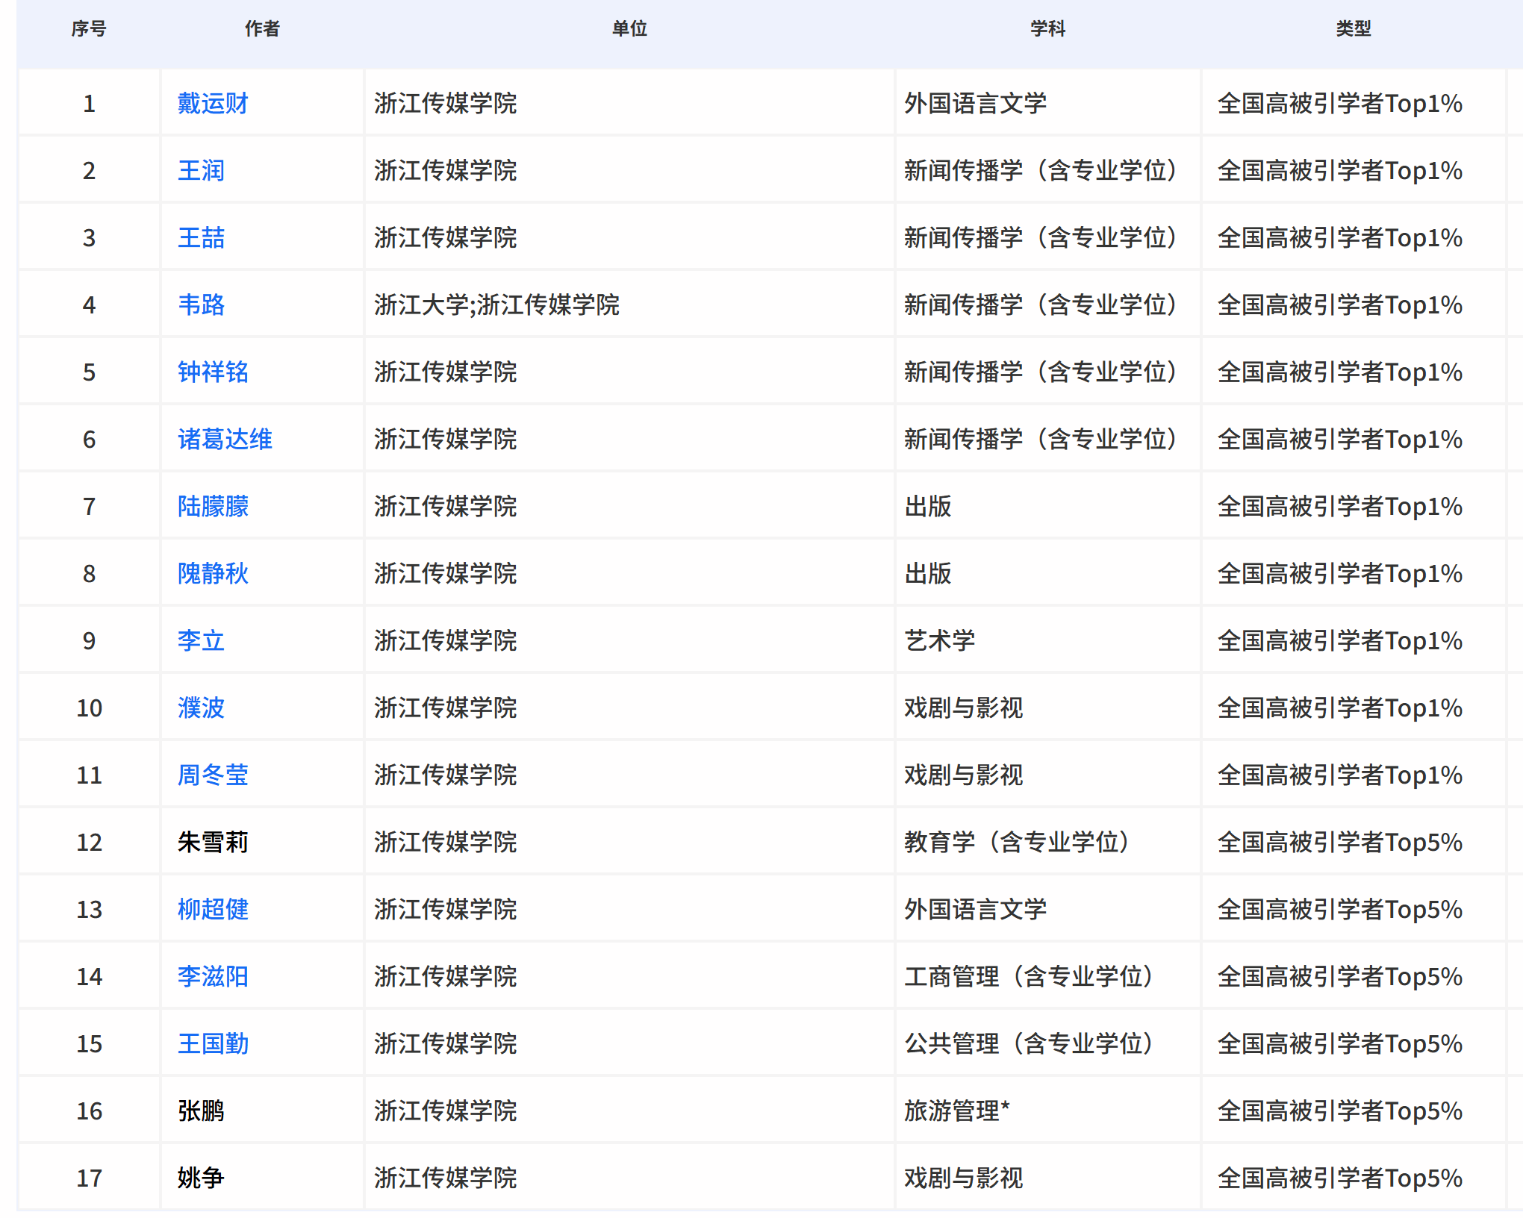Open author link 诸葛达维
Screen dimensions: 1523x1218
(x=225, y=439)
